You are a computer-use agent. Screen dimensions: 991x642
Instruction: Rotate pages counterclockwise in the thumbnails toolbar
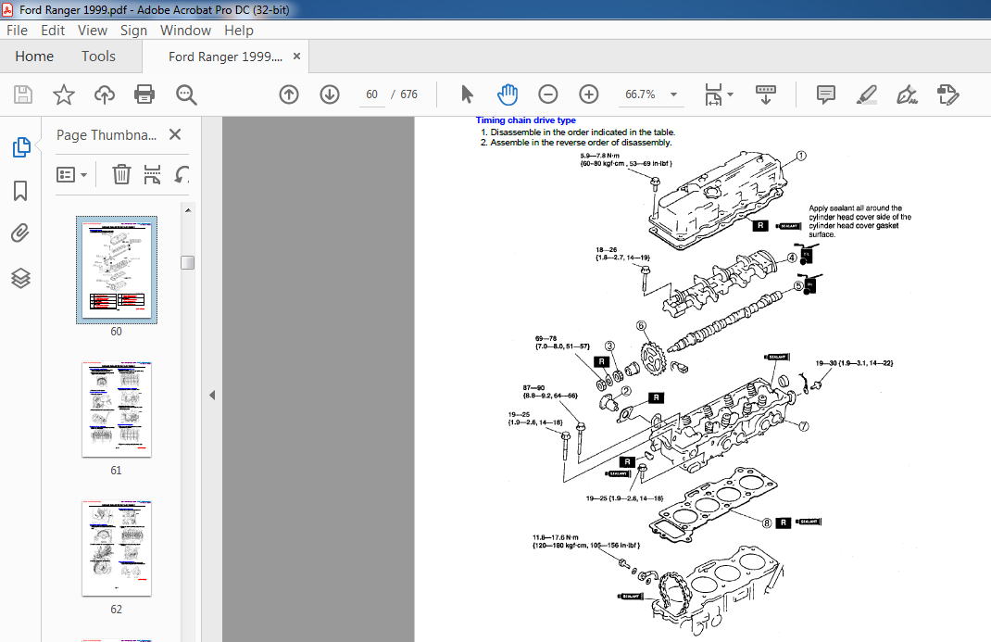coord(182,174)
